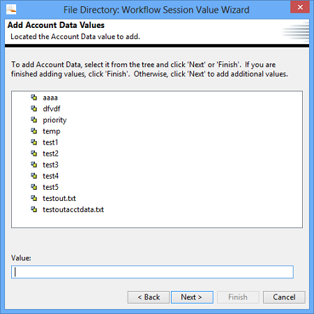Click the wizard app icon in title bar
The height and width of the screenshot is (314, 314).
11,10
